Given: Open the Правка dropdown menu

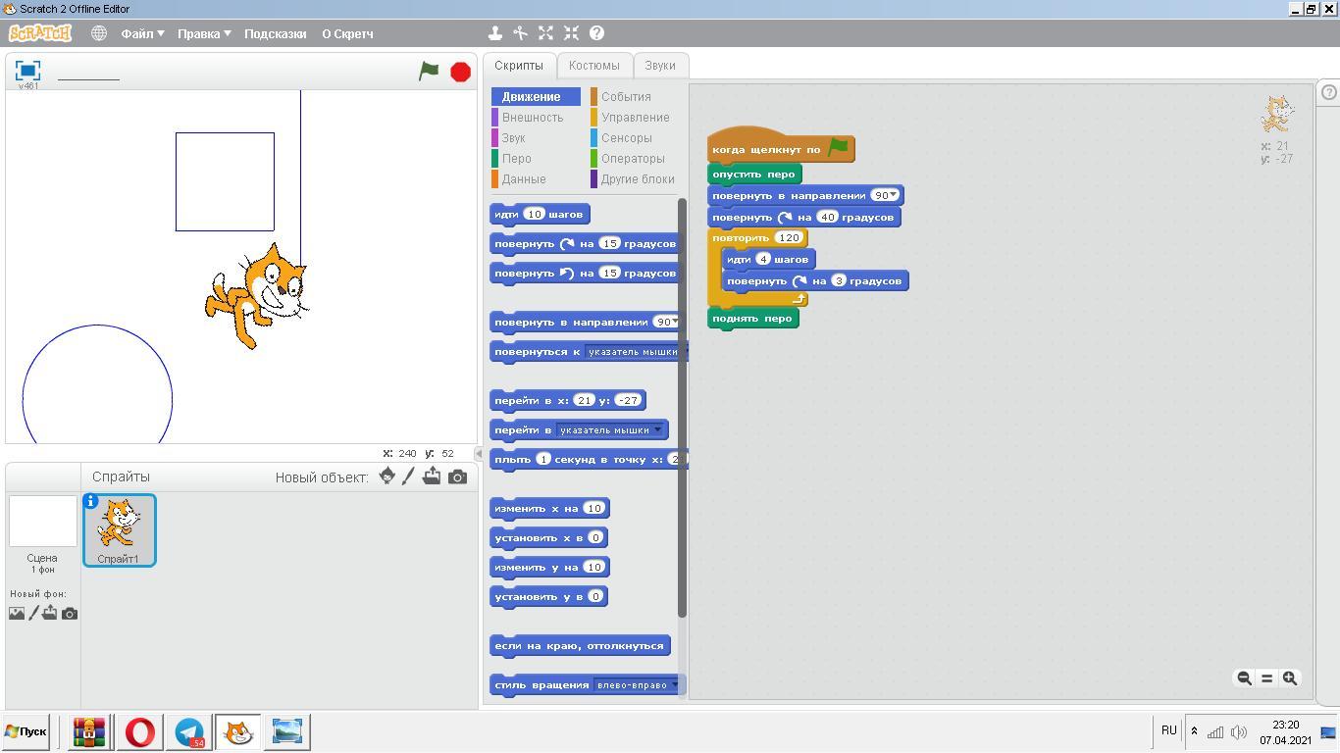Looking at the screenshot, I should (x=204, y=33).
